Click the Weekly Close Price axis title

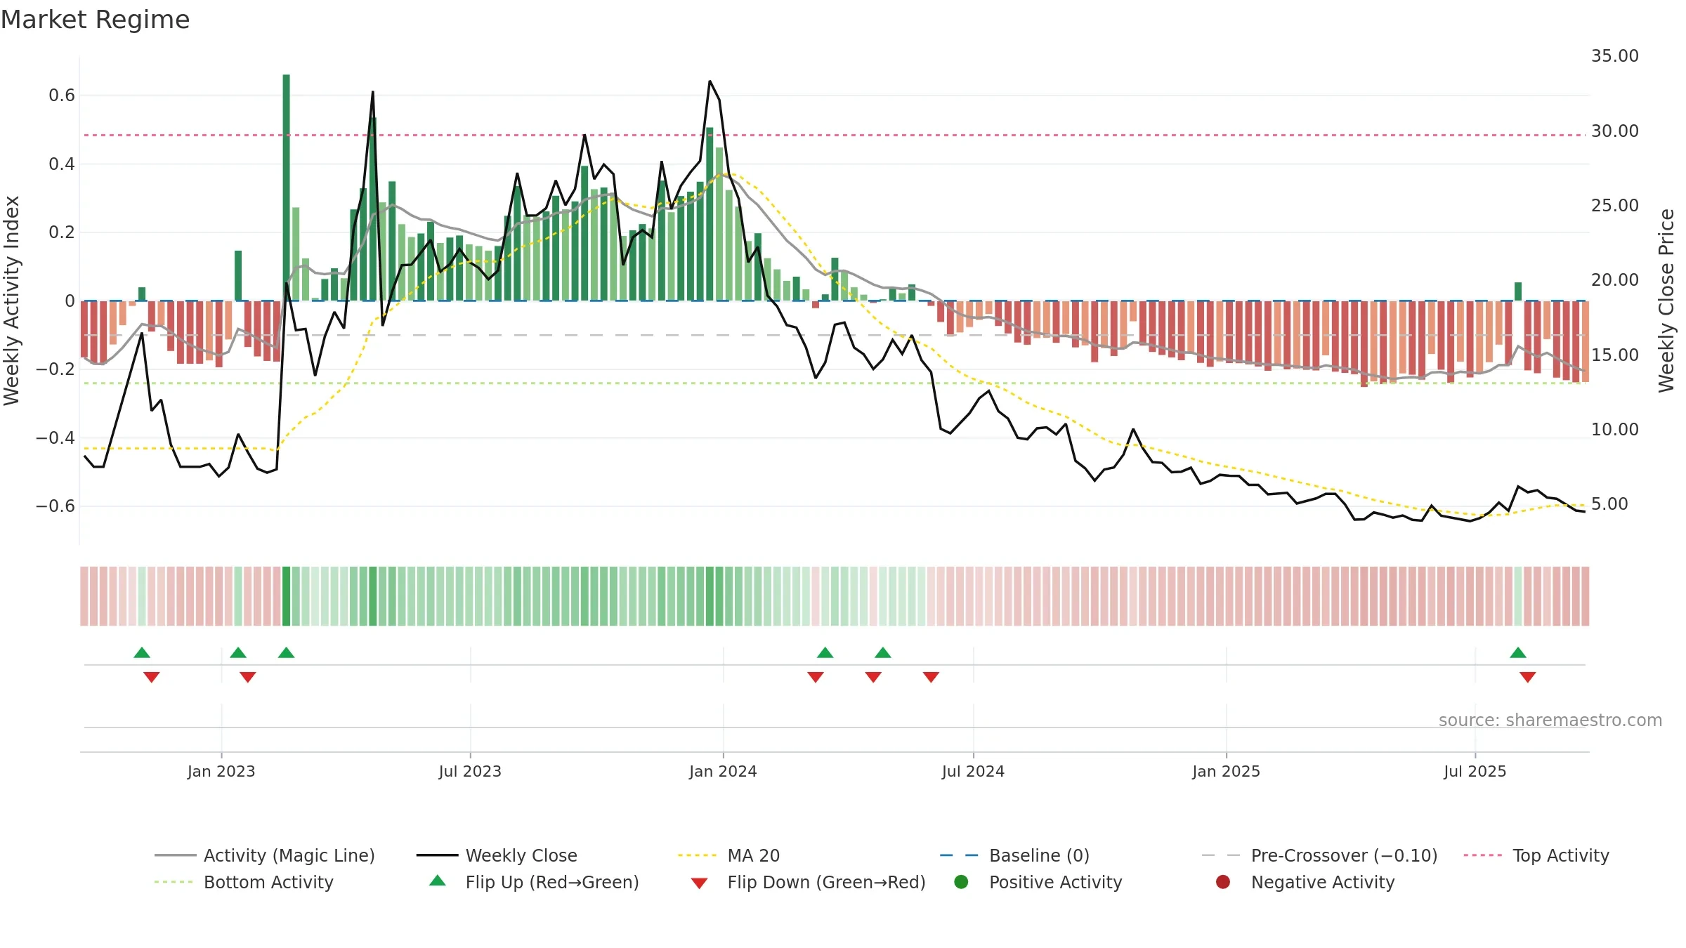tap(1666, 301)
